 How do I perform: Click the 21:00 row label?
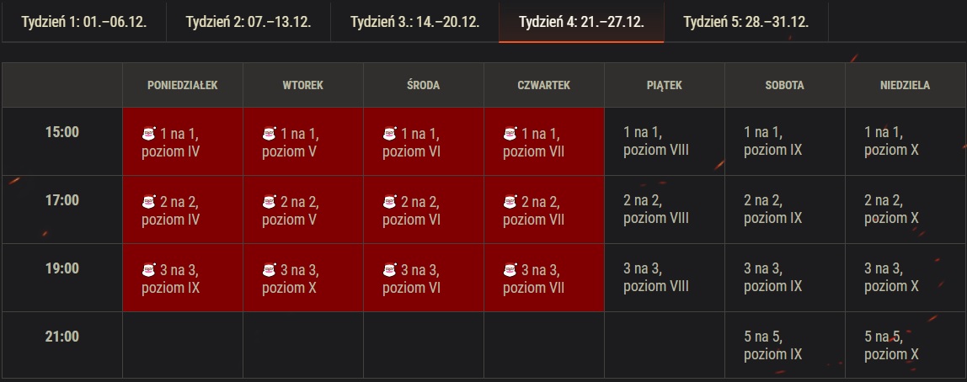62,337
